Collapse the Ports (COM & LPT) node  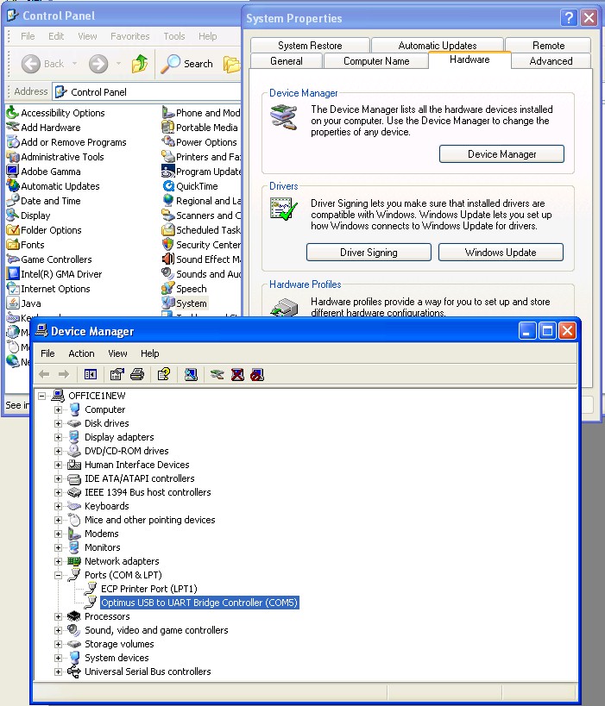tap(59, 575)
